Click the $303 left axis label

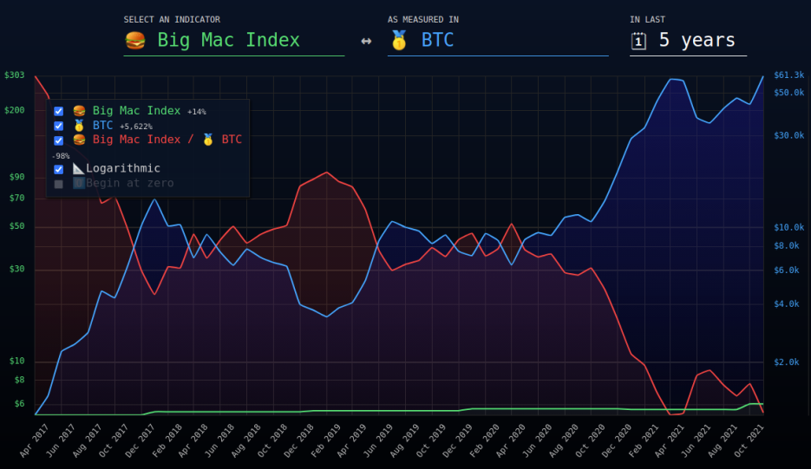point(15,75)
